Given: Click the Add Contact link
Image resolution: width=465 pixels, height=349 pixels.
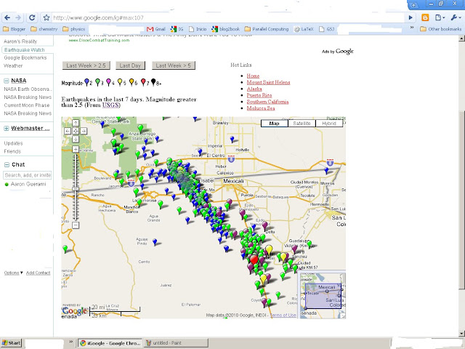Looking at the screenshot, I should [x=38, y=273].
